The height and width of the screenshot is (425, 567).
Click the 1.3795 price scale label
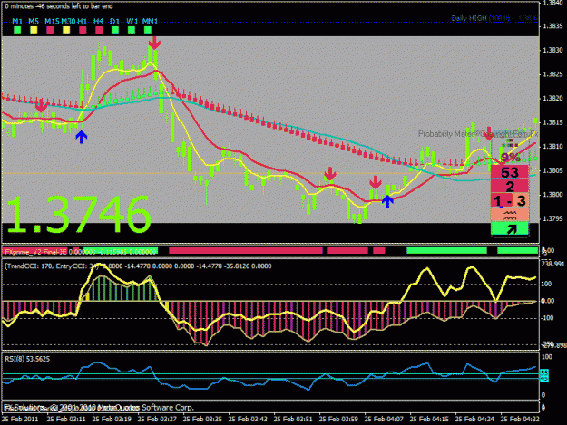553,218
